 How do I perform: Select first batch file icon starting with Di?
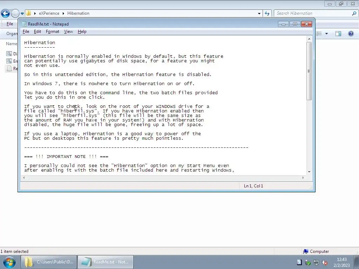[x=9, y=54]
